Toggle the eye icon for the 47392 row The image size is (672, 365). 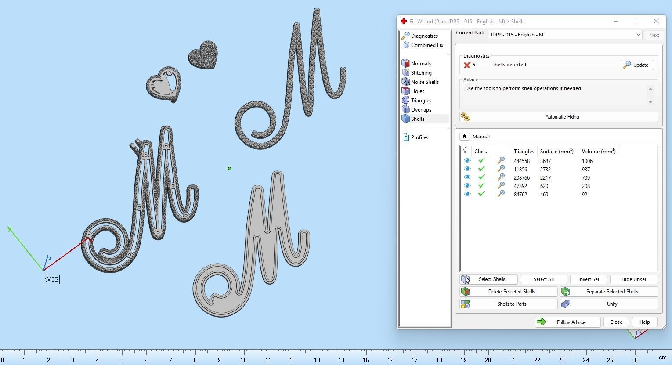pyautogui.click(x=467, y=186)
